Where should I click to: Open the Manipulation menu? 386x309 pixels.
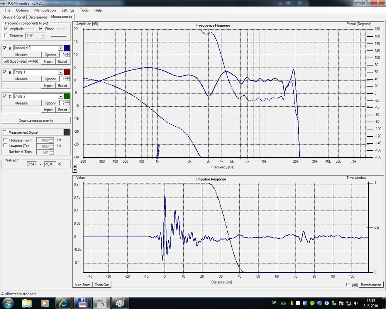click(x=45, y=10)
